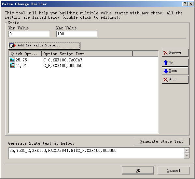Click into the Max Value field

tap(77, 34)
